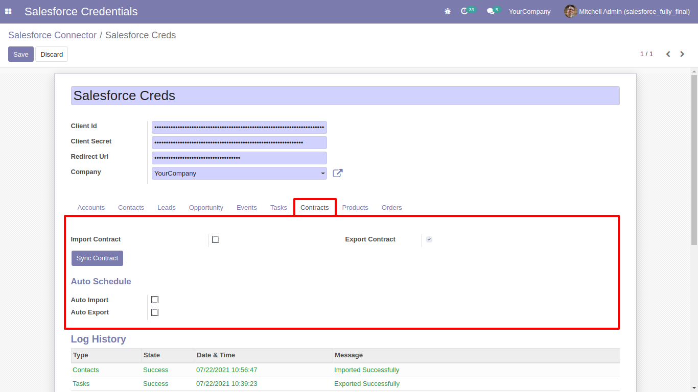Switch to the Leads tab
Viewport: 698px width, 392px height.
(167, 208)
